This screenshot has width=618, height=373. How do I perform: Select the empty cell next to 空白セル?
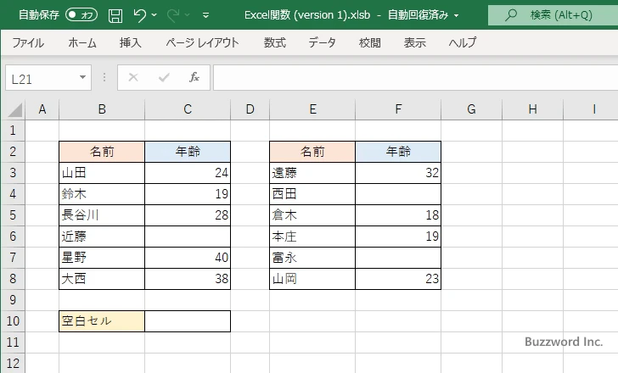(188, 321)
